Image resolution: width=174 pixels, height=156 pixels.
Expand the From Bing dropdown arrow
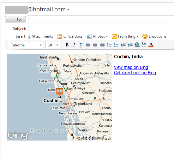137,37
